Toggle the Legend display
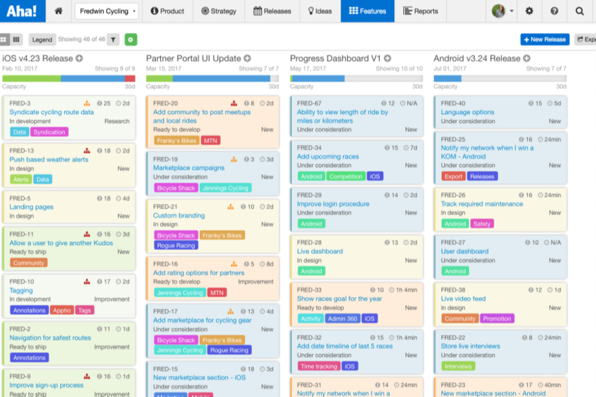The width and height of the screenshot is (596, 397). [42, 40]
